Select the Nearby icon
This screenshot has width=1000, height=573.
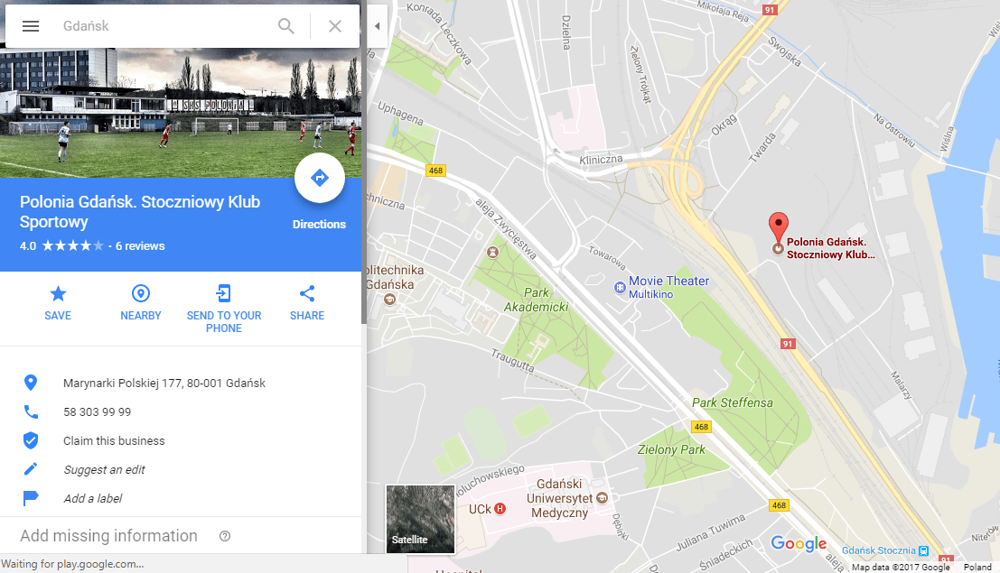click(141, 303)
